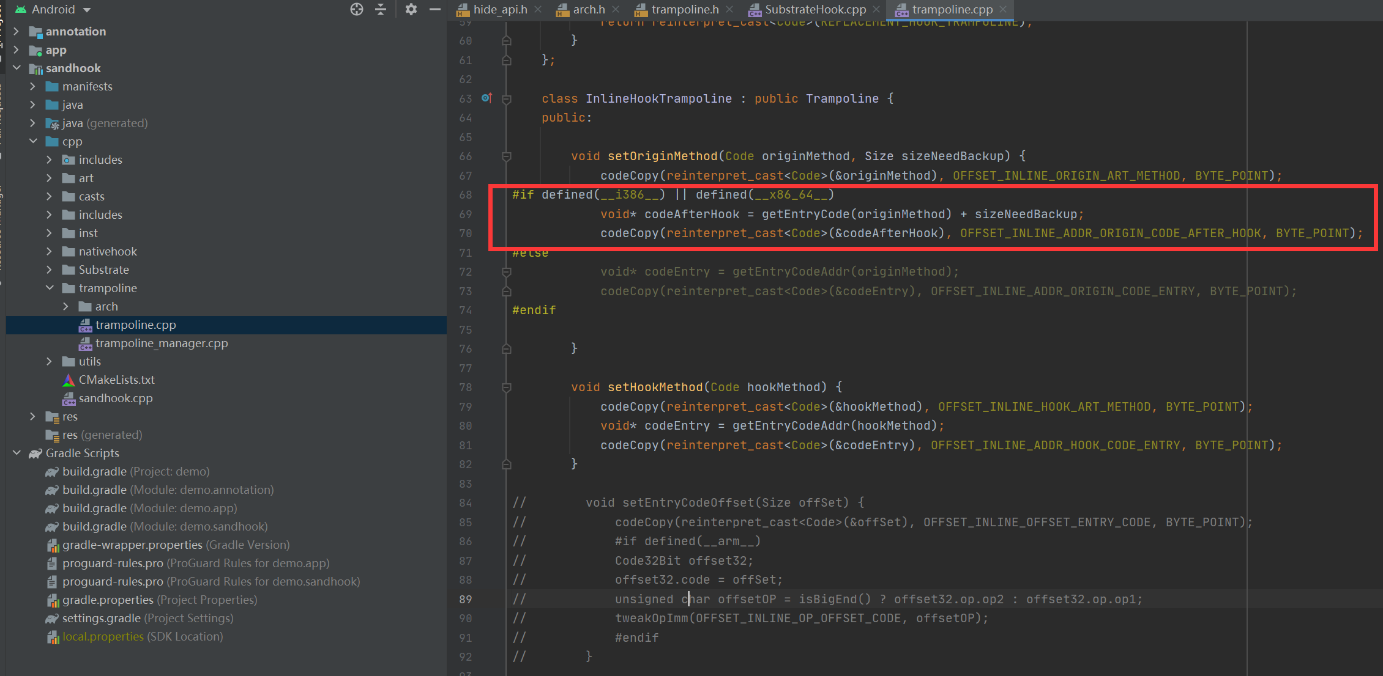Open CMakeLists.txt file

[116, 380]
